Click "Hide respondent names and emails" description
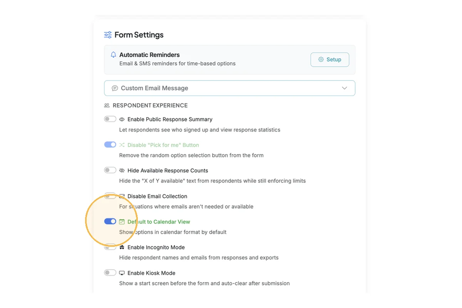Image resolution: width=462 pixels, height=308 pixels. (199, 258)
